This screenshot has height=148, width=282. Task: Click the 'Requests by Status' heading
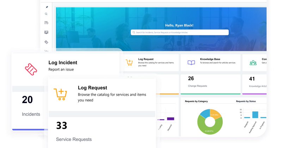point(246,101)
